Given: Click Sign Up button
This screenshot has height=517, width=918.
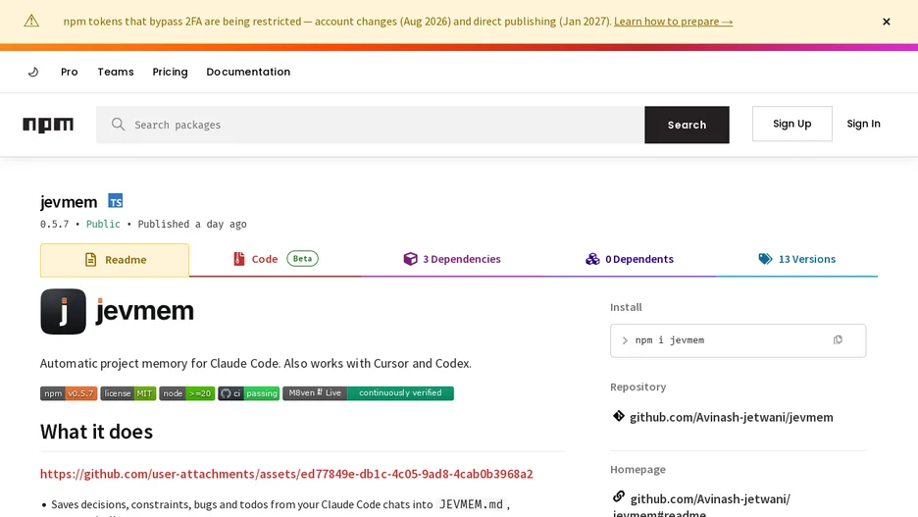Looking at the screenshot, I should click(791, 124).
